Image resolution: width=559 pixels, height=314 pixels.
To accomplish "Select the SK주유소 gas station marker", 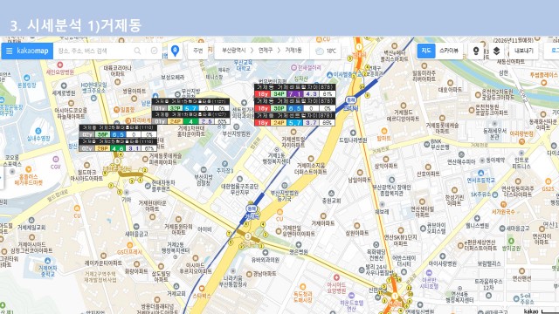I will [495, 195].
